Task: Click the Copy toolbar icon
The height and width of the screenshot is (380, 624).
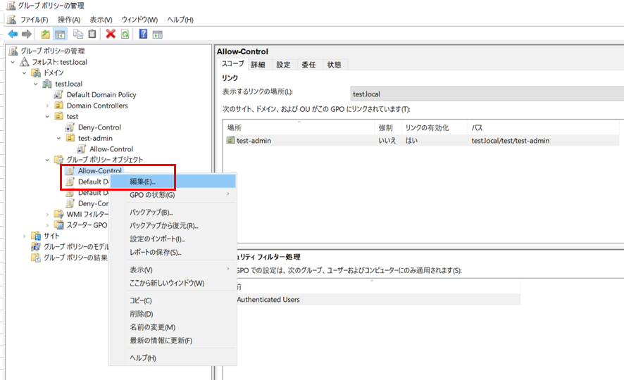Action: click(x=78, y=34)
